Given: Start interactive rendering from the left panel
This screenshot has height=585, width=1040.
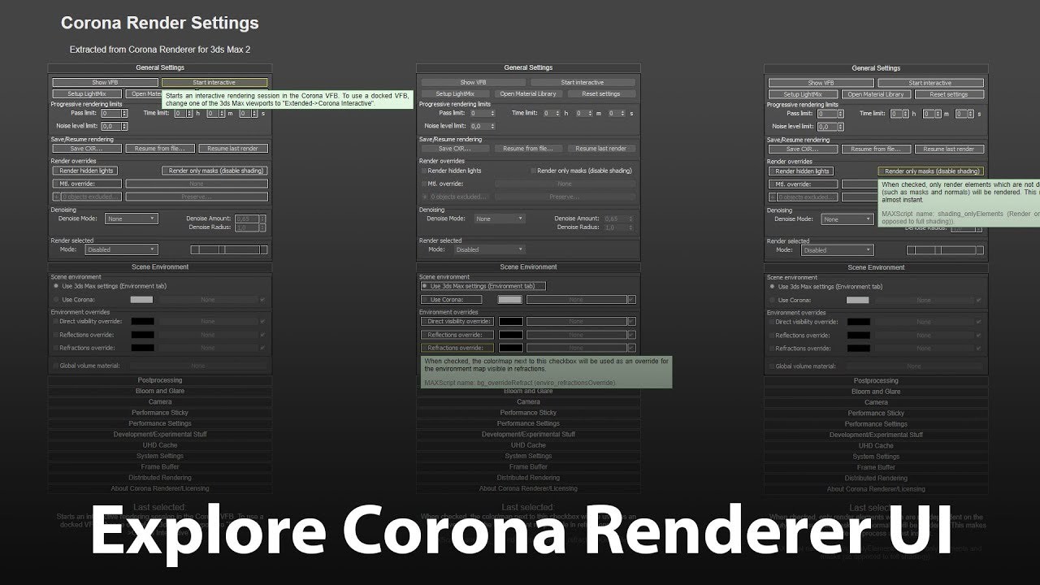Looking at the screenshot, I should (214, 83).
